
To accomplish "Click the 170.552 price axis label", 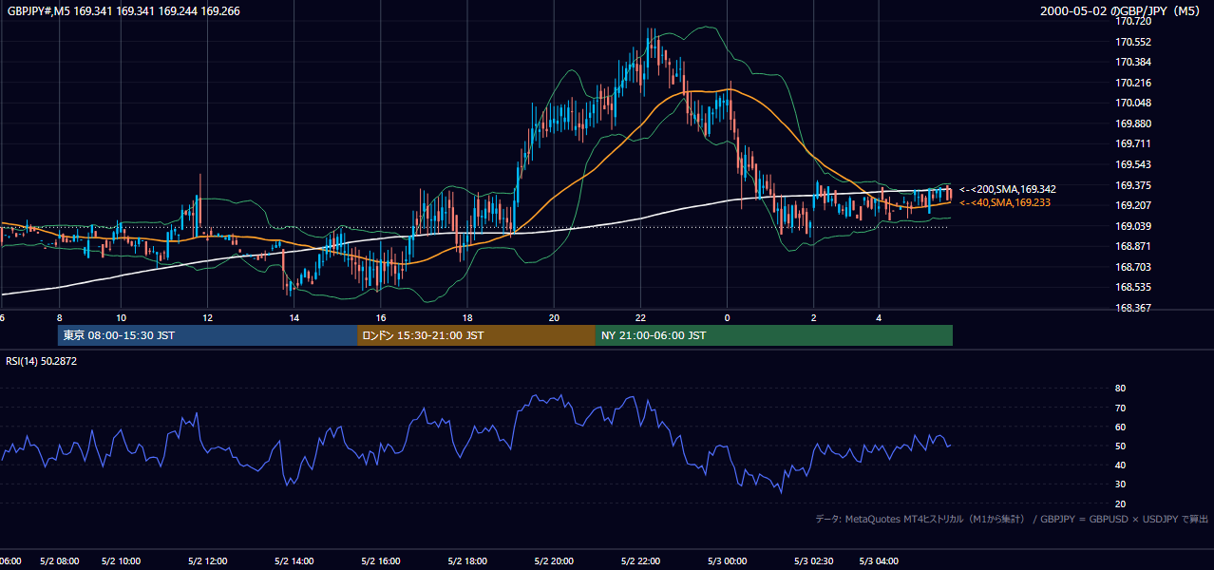I will [1133, 42].
